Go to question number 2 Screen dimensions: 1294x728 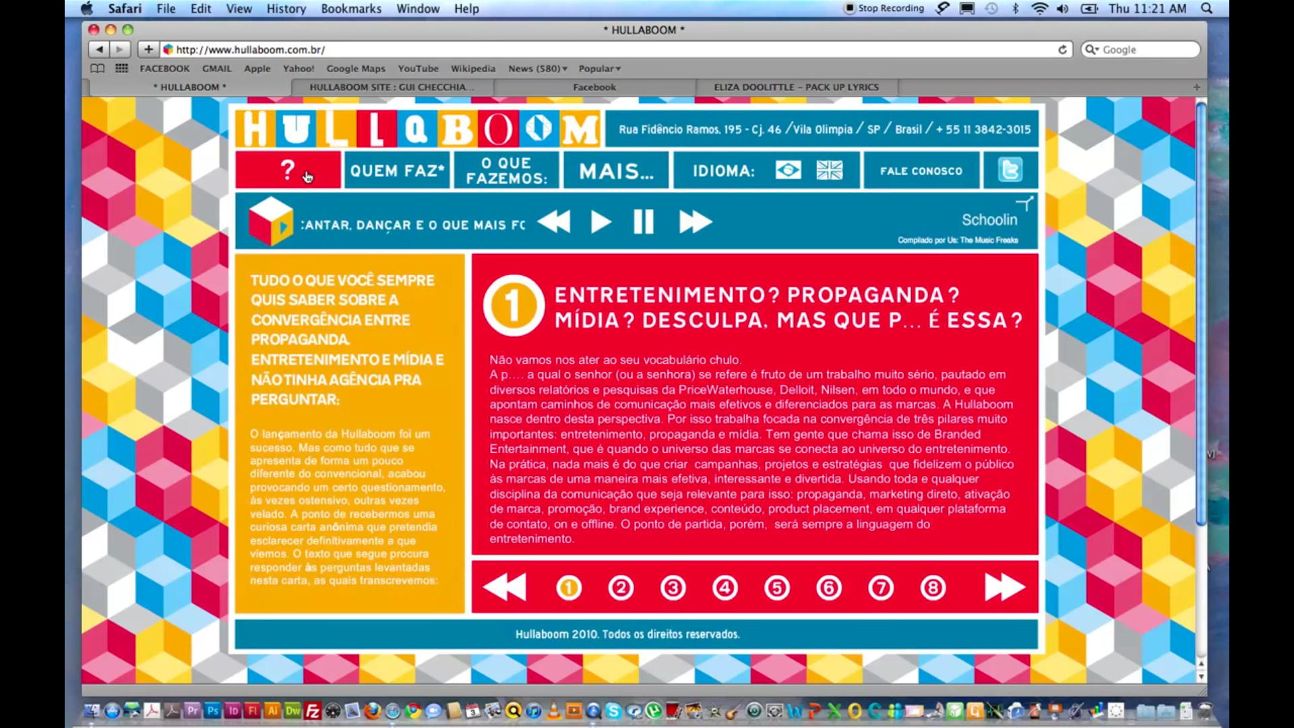point(621,588)
